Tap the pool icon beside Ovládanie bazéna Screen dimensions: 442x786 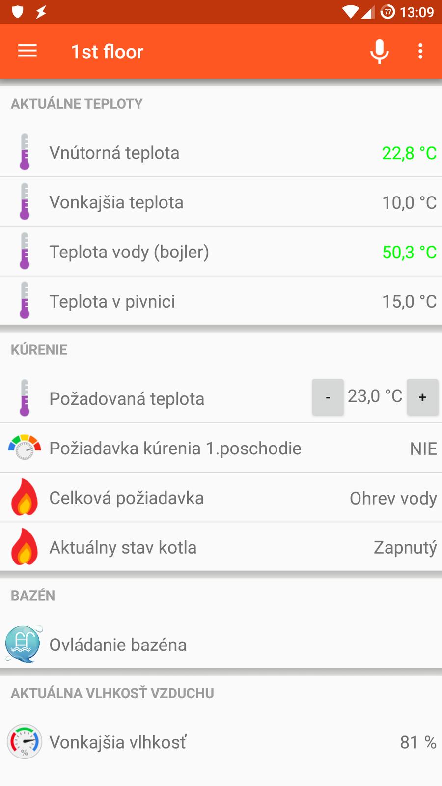(x=24, y=644)
